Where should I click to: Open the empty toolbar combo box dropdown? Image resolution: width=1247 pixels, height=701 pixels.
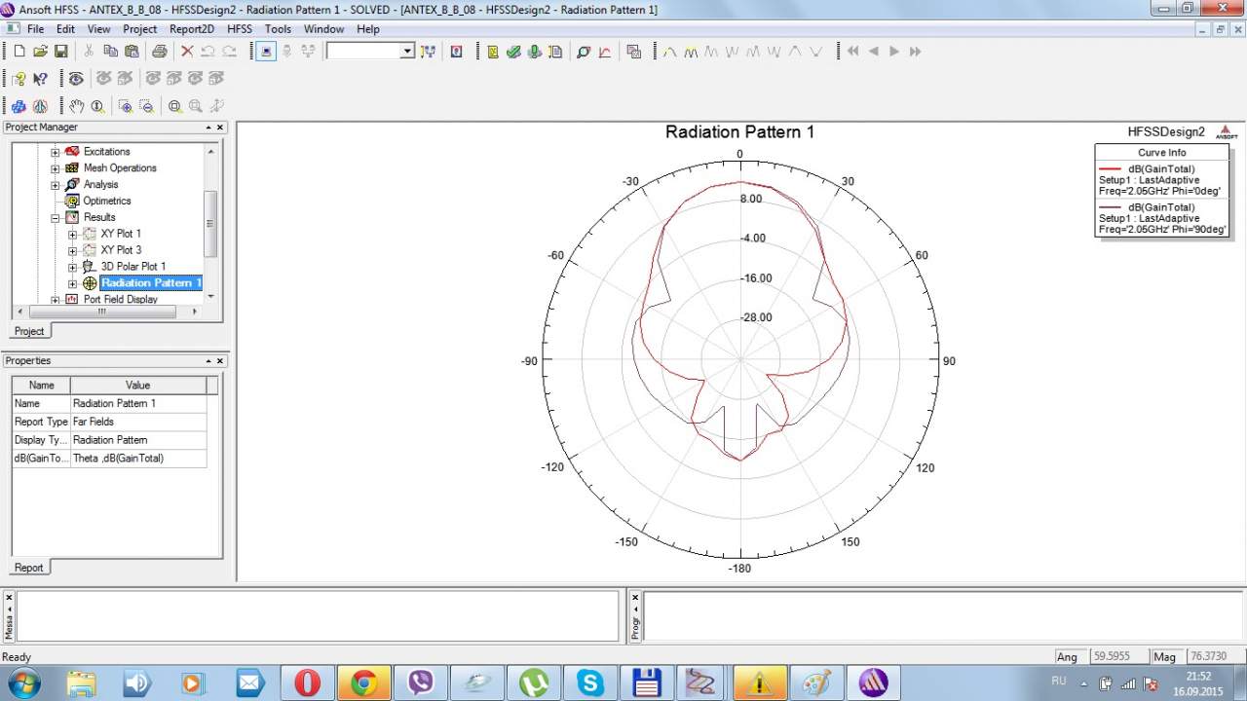(x=407, y=52)
